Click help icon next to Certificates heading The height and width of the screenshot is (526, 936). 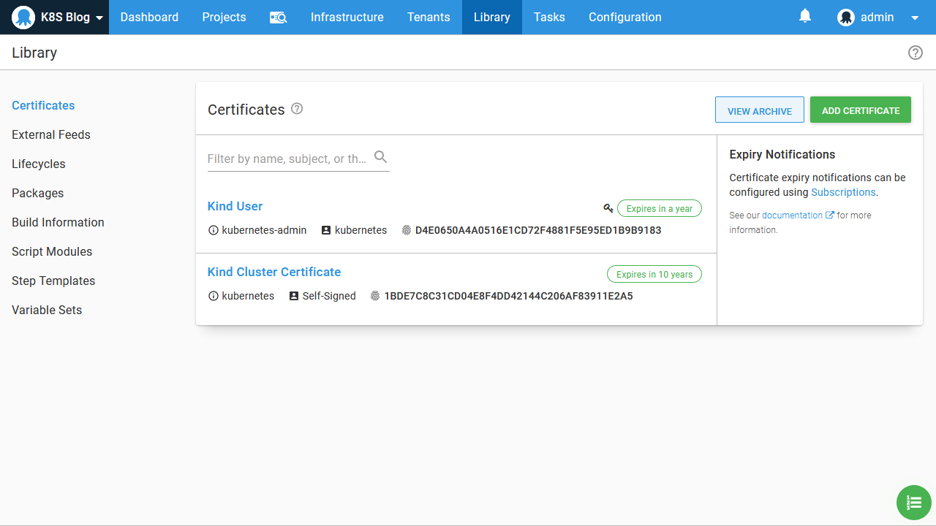pos(297,109)
